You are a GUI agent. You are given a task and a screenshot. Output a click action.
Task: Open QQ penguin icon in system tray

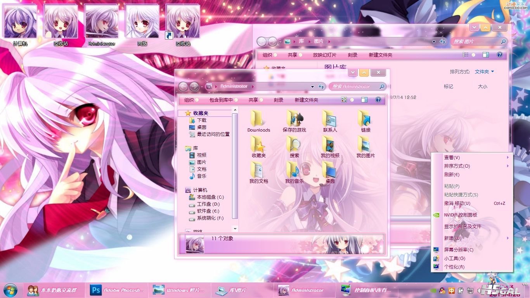pyautogui.click(x=442, y=290)
